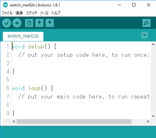This screenshot has height=138, width=156.
Task: Open a sketch with the up-arrow icon
Action: pos(39,23)
